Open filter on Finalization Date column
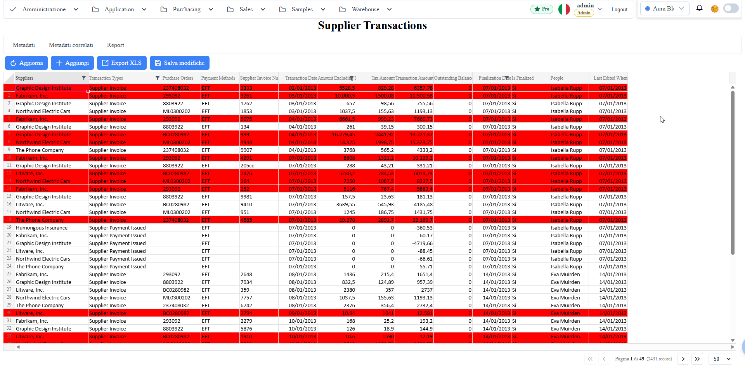This screenshot has height=367, width=745. pyautogui.click(x=507, y=78)
